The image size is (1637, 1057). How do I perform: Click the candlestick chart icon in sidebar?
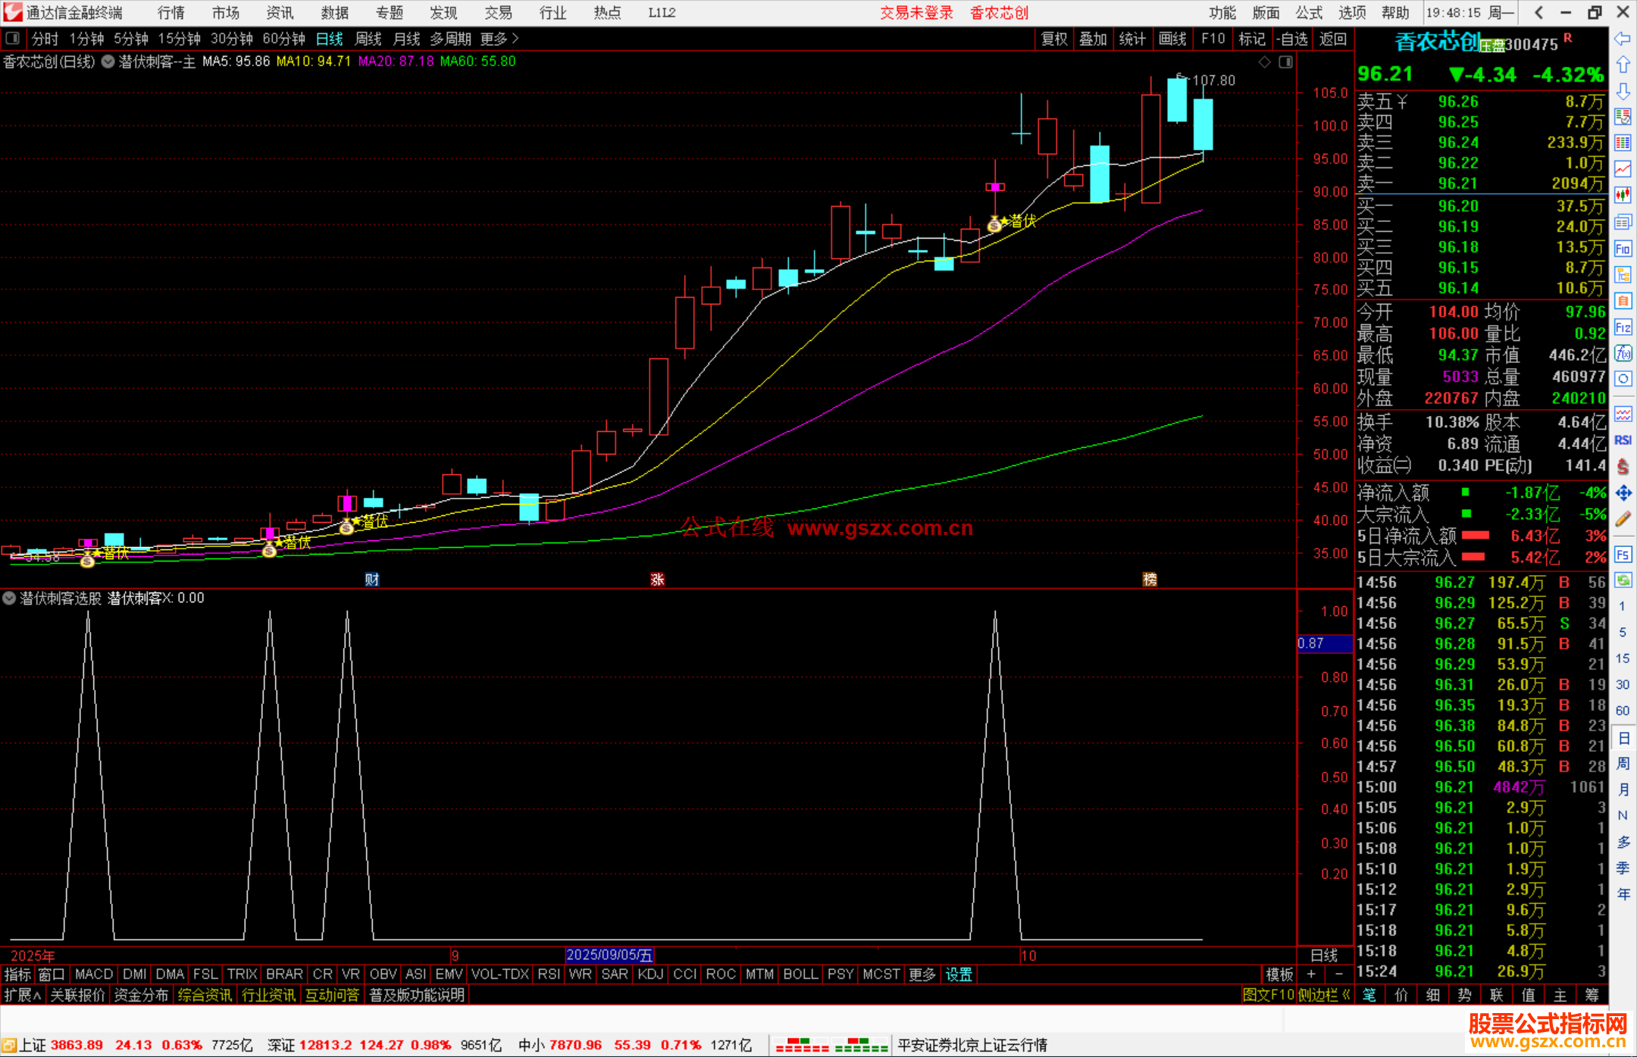pyautogui.click(x=1623, y=195)
